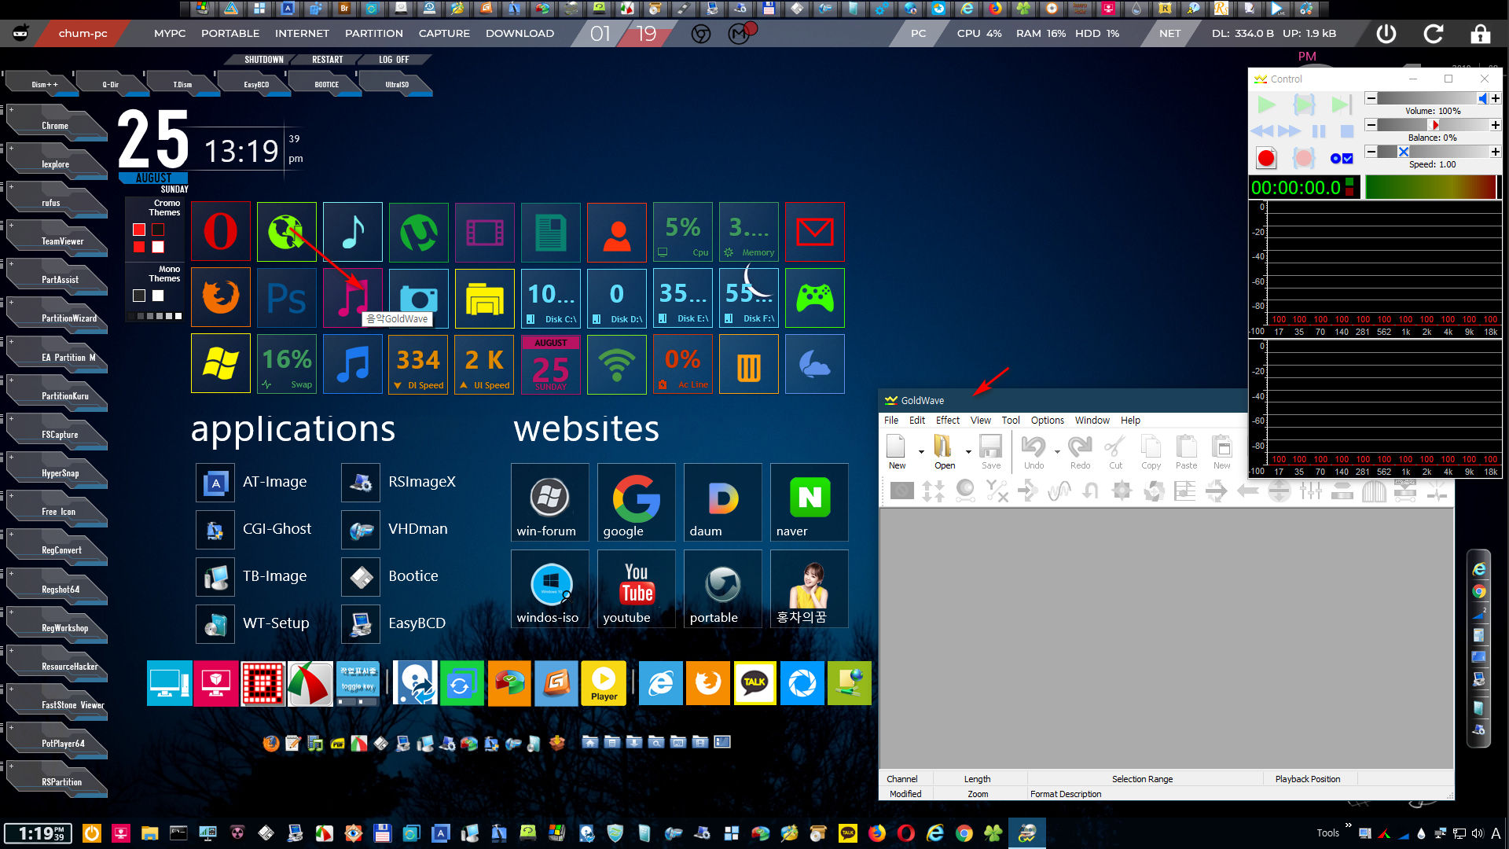
Task: Click the Pause button in Control window
Action: click(1320, 131)
